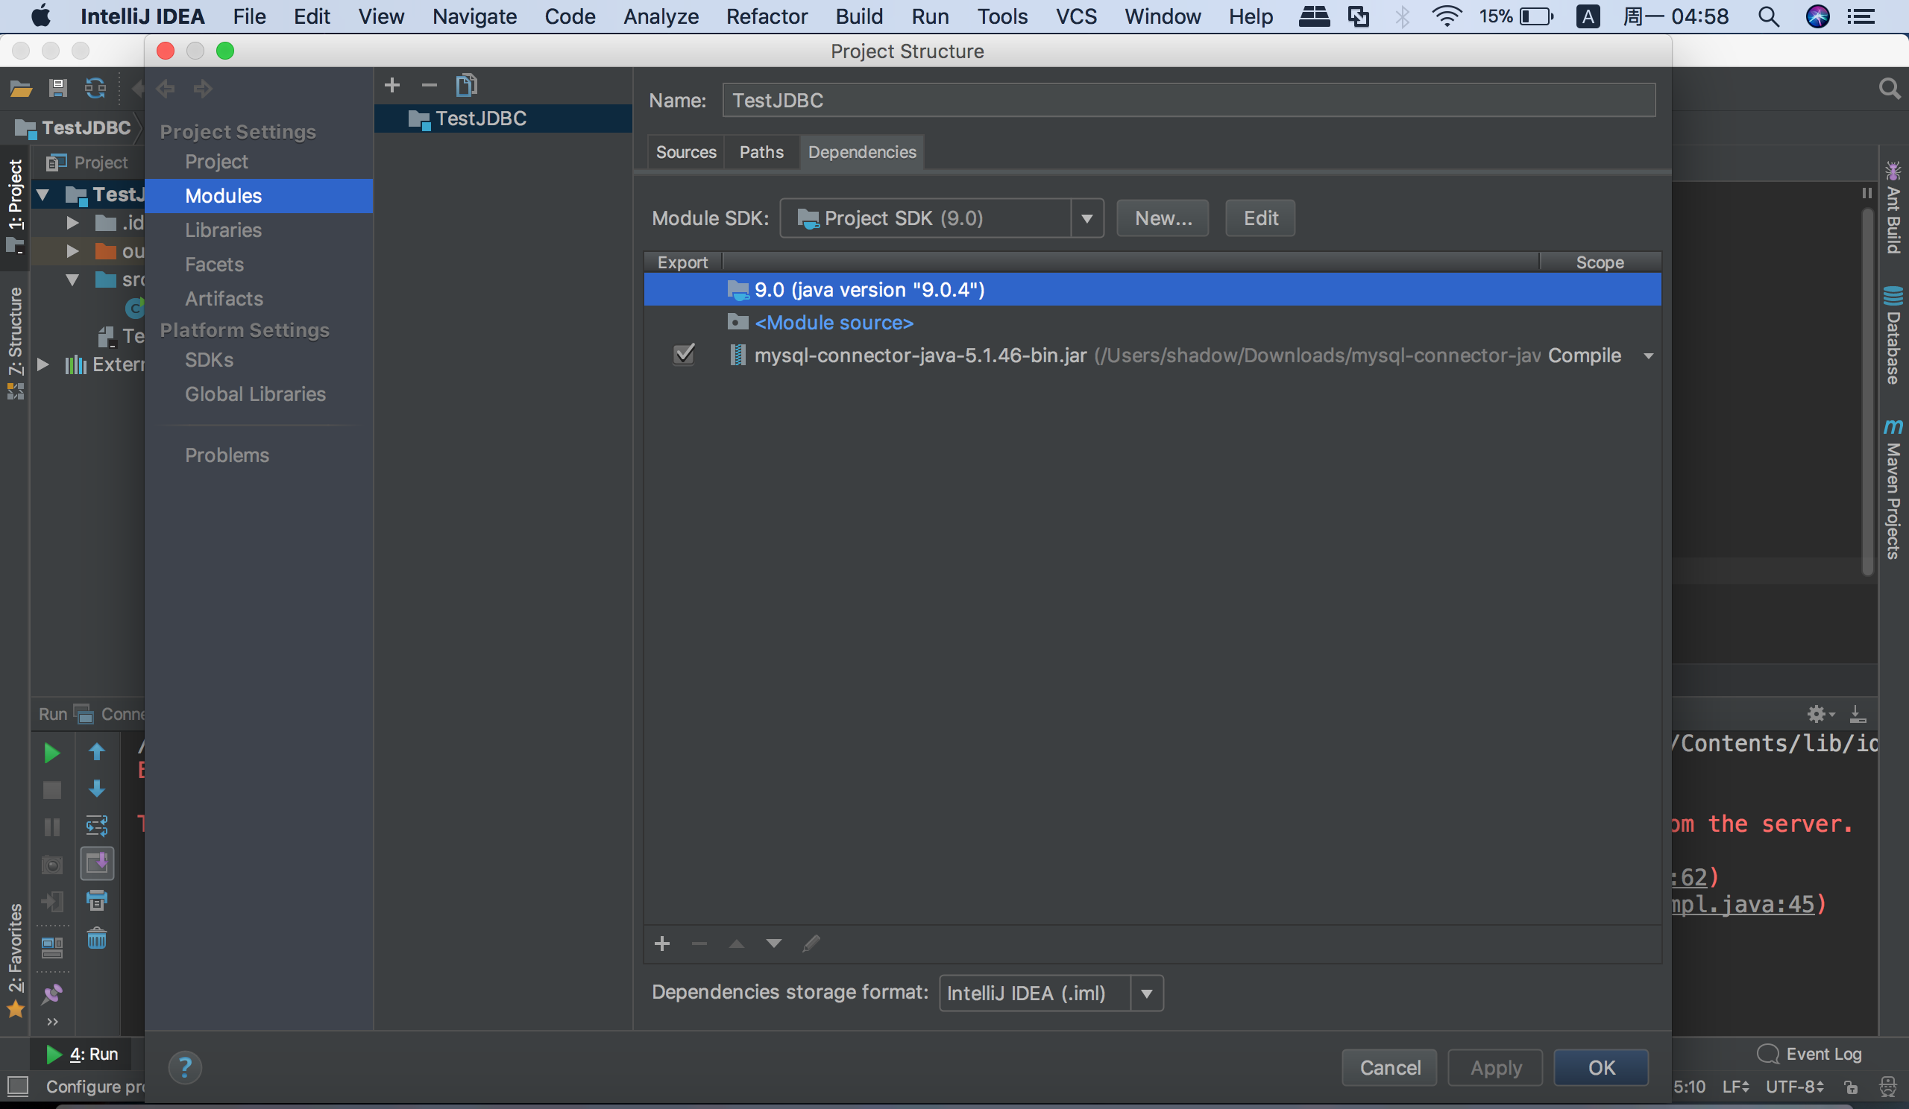Click the module Name input field
The image size is (1909, 1109).
point(1188,101)
